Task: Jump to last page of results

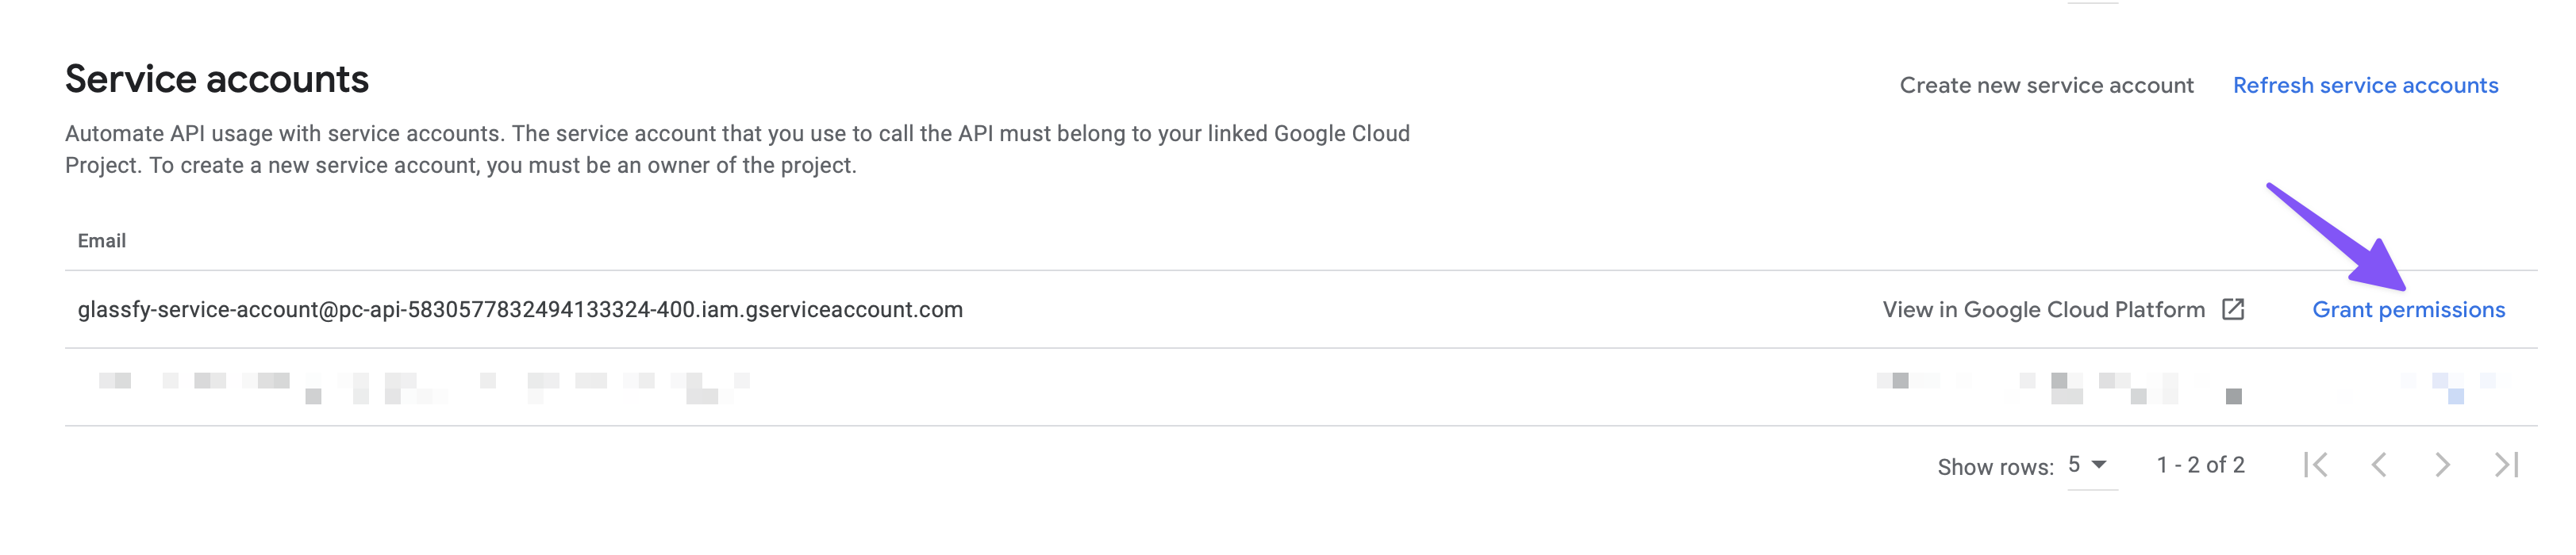Action: [2506, 465]
